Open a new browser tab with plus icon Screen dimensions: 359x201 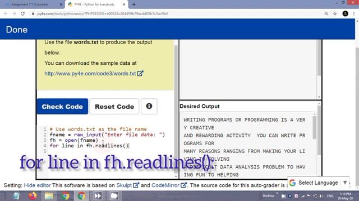(134, 4)
